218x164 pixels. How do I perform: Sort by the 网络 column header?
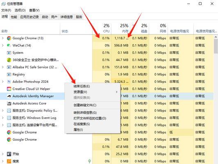click(158, 28)
